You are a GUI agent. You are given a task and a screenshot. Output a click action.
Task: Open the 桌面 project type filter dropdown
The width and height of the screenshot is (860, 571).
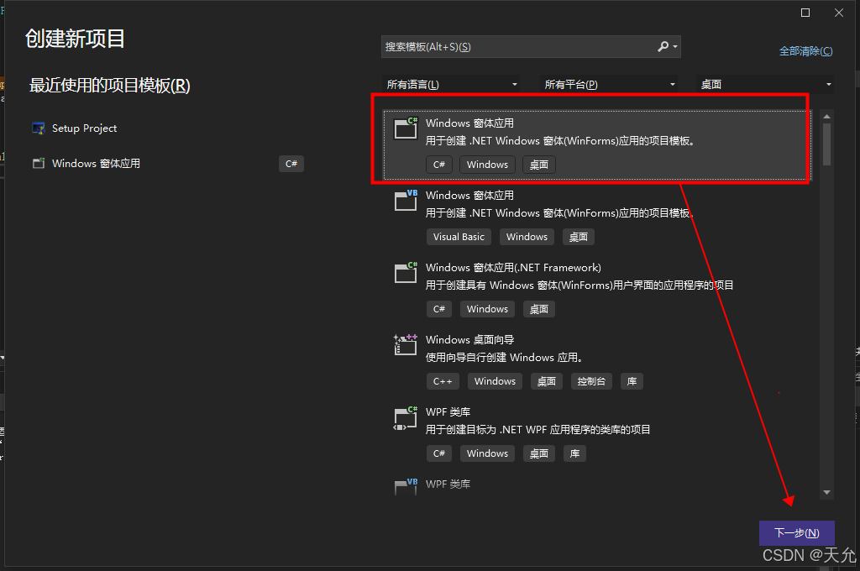pyautogui.click(x=766, y=85)
